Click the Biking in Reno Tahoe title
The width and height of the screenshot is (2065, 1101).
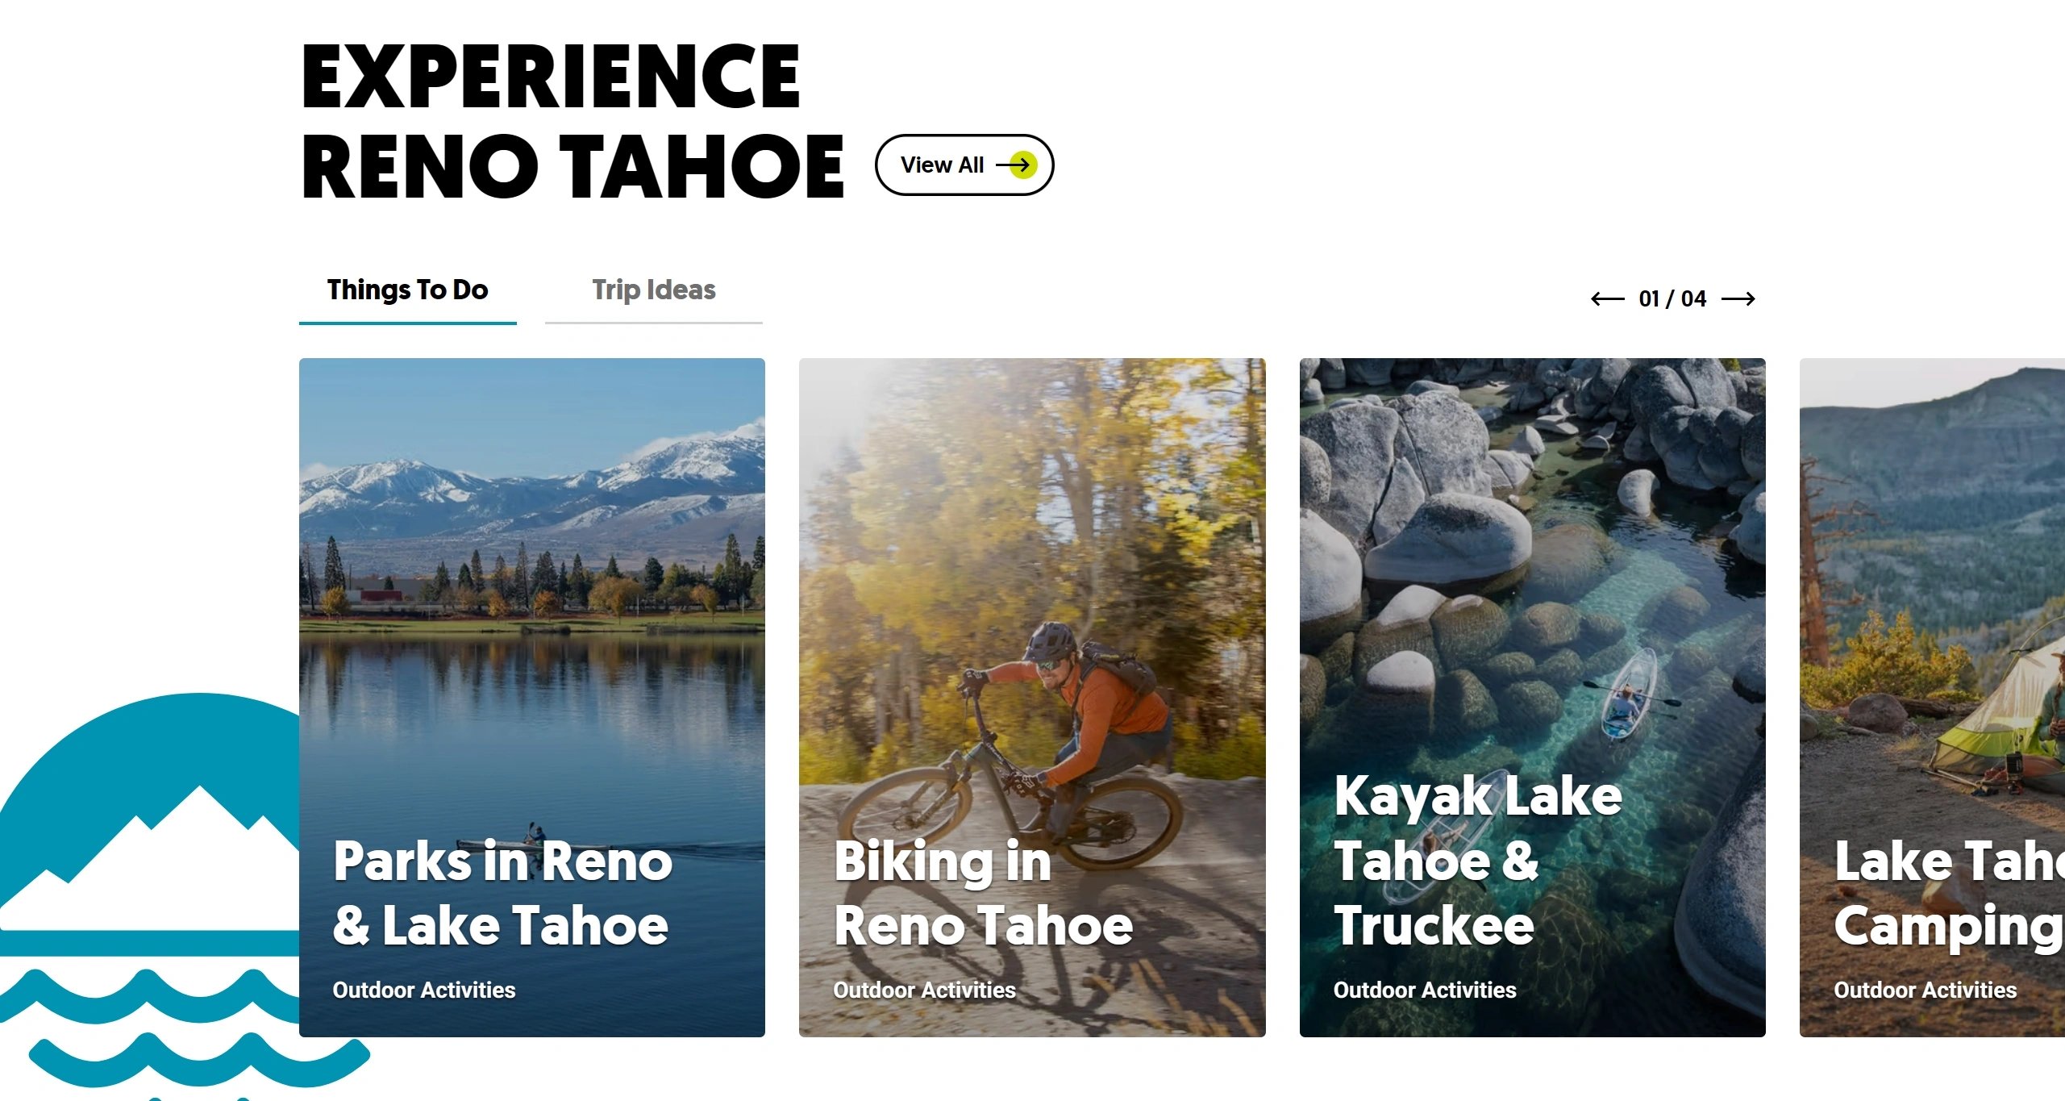(983, 893)
